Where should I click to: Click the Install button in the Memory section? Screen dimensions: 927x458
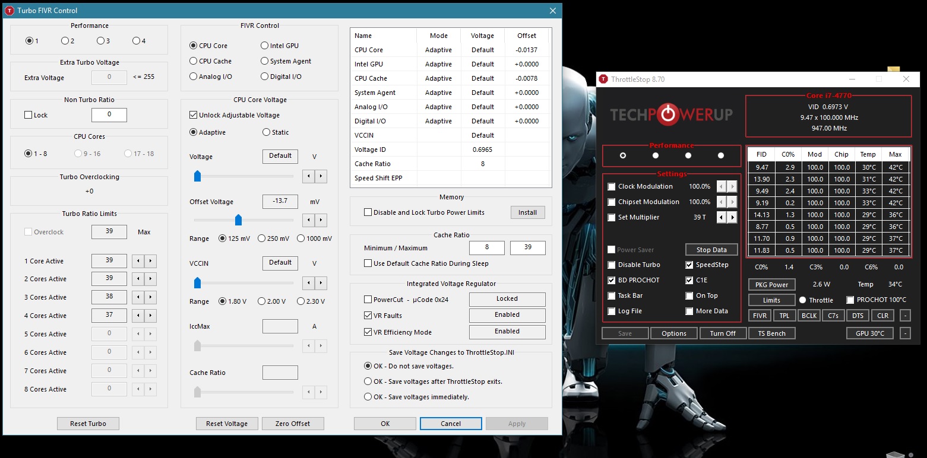527,212
